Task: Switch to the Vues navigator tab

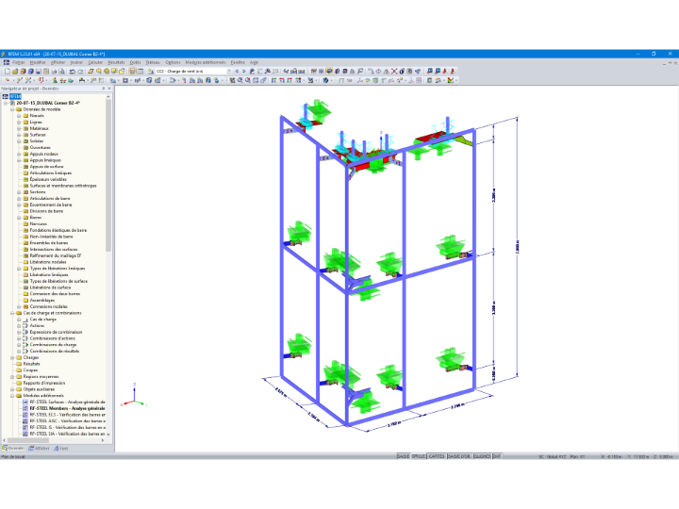Action: [x=61, y=449]
